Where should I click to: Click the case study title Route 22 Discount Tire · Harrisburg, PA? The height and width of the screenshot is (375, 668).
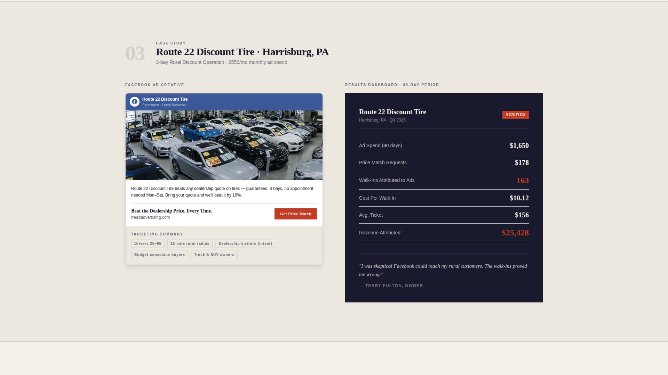tap(242, 52)
